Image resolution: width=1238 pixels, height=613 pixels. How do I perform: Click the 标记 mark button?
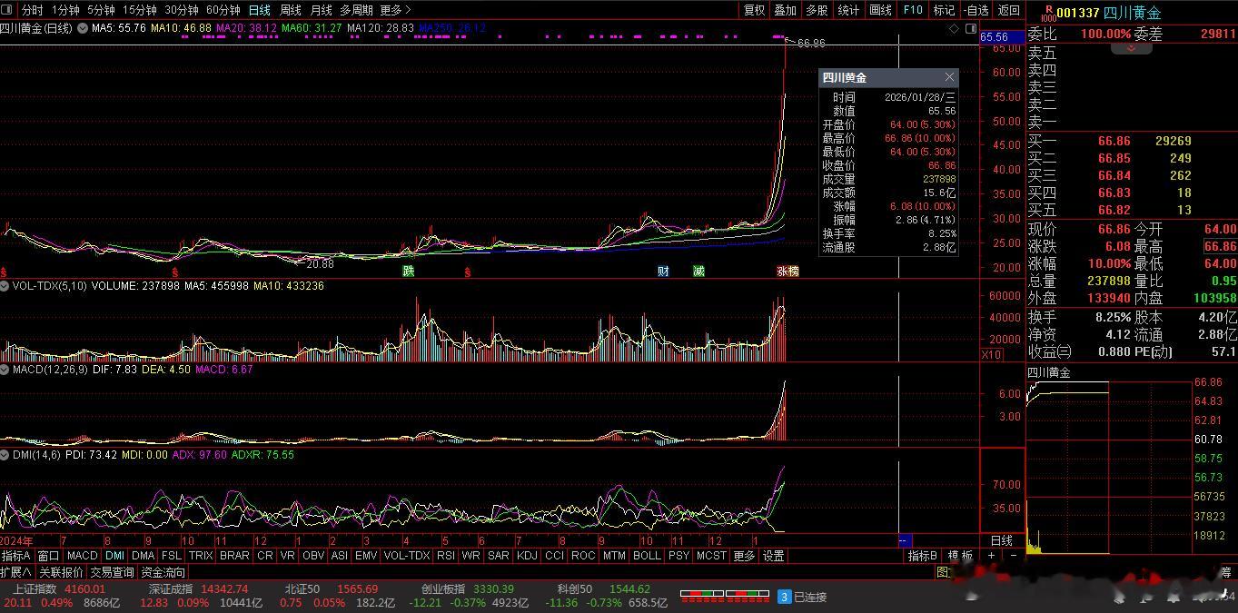pyautogui.click(x=945, y=10)
